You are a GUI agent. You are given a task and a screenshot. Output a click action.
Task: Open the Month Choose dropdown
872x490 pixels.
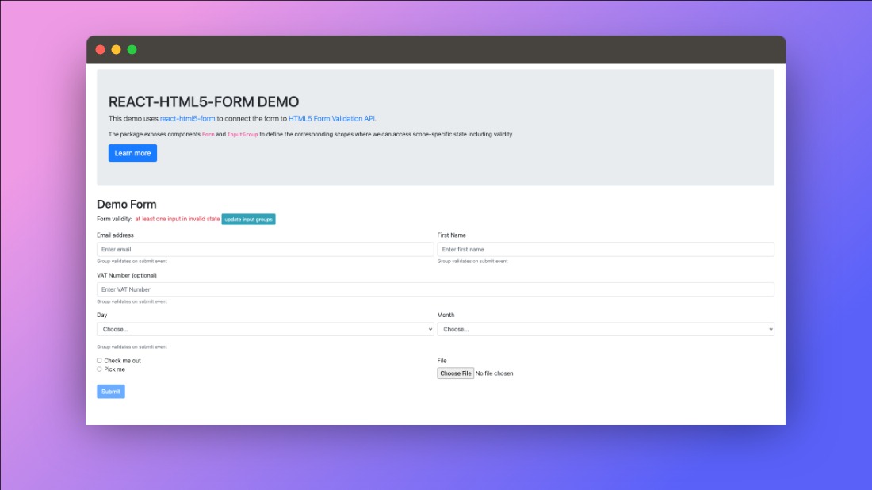(x=606, y=328)
